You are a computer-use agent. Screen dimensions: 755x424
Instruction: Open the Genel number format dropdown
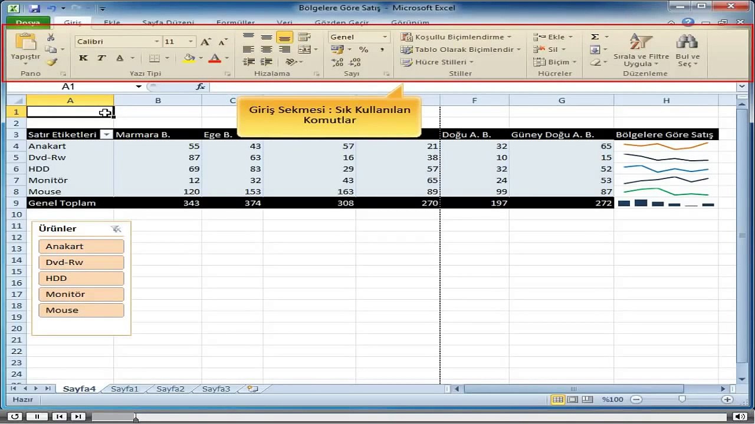click(385, 37)
